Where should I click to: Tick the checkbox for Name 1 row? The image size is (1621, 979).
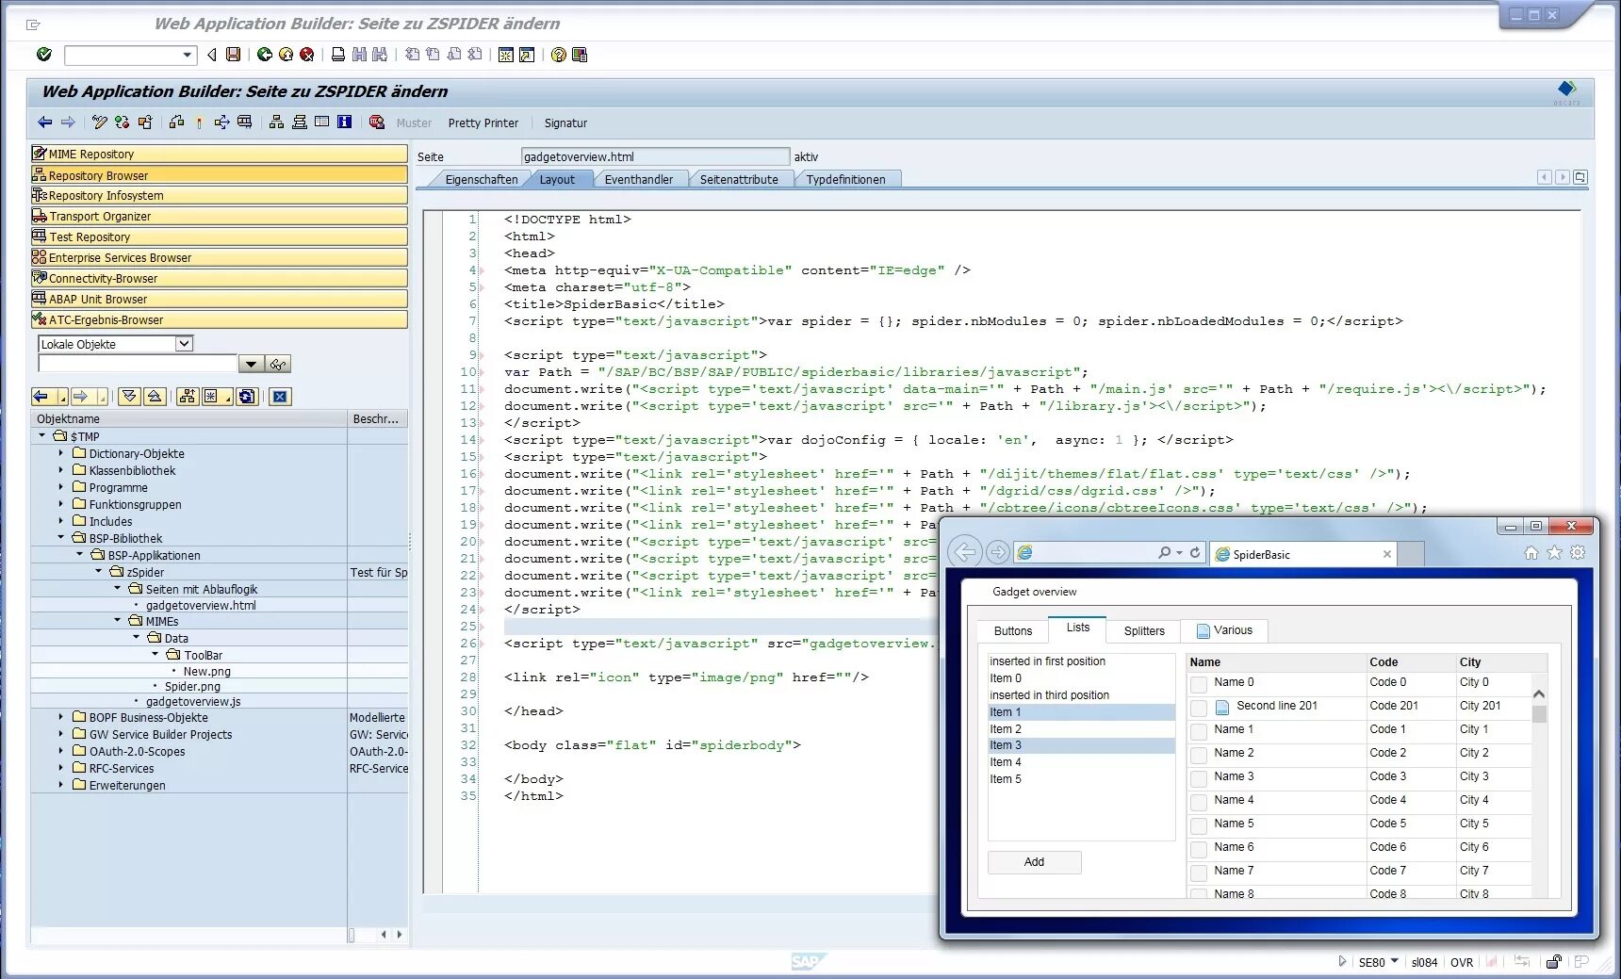1199,731
